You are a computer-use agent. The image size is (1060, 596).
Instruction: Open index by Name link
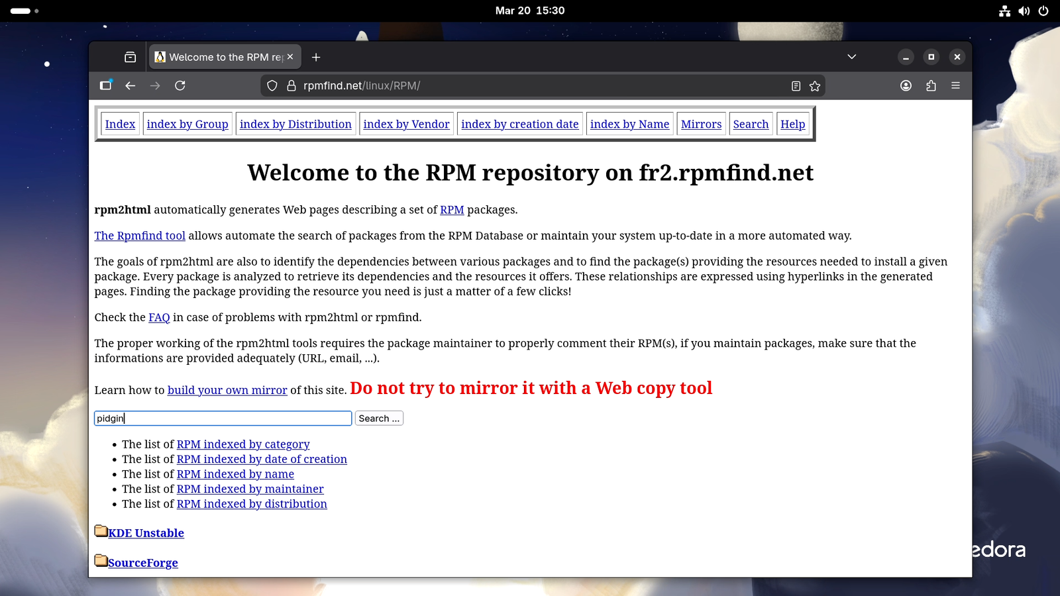pos(630,124)
